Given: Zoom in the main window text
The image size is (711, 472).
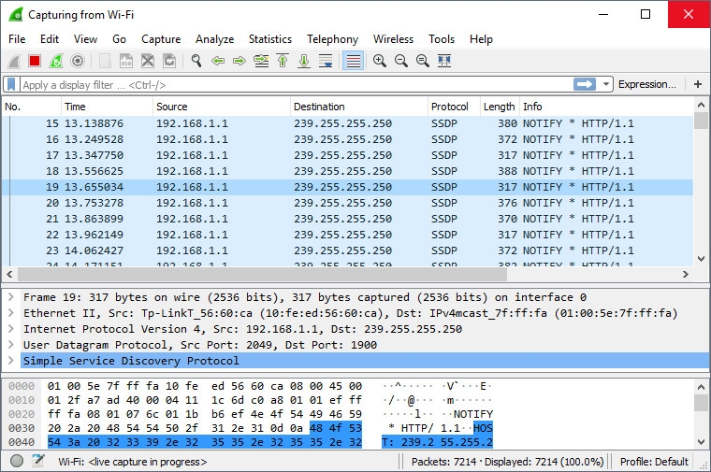Looking at the screenshot, I should click(x=380, y=61).
